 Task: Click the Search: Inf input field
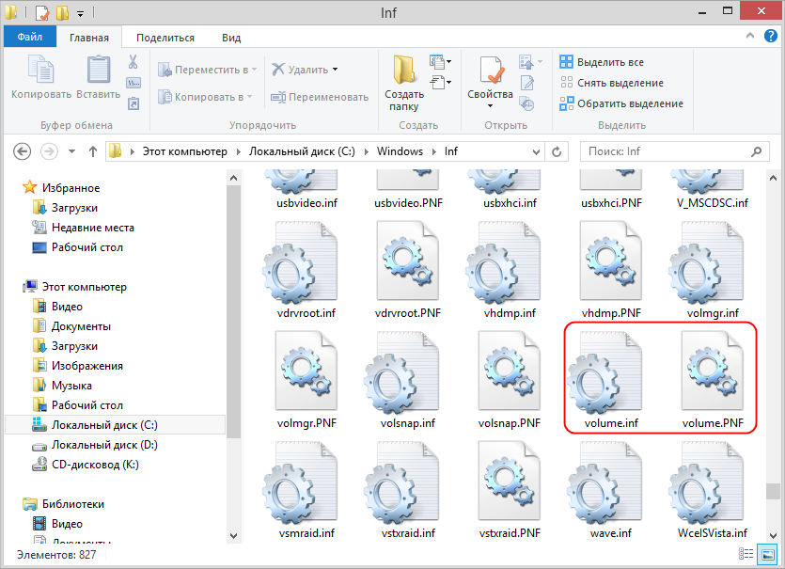(x=675, y=151)
